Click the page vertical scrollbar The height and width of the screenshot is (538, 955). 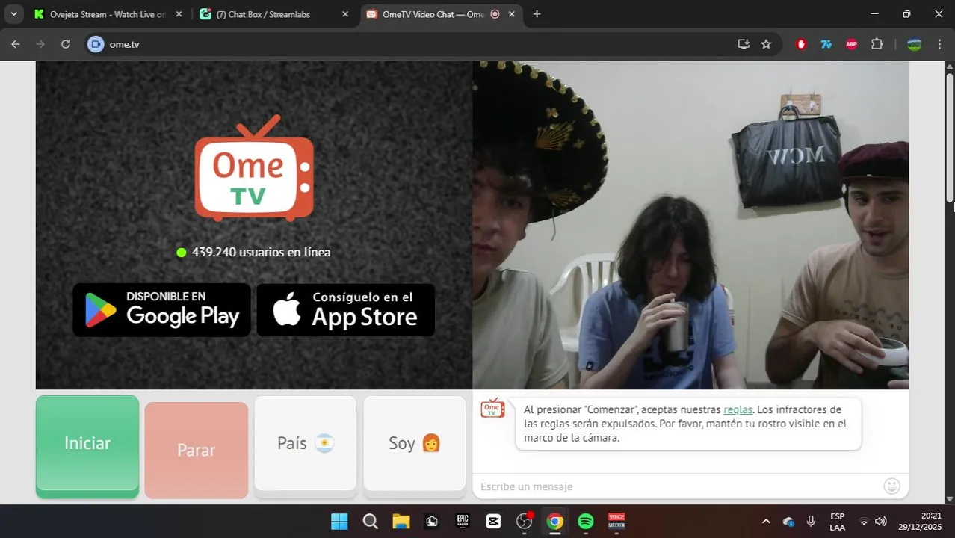(x=950, y=137)
